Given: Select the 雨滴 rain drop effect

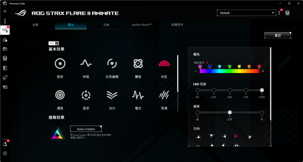Looking at the screenshot, I should [x=164, y=95].
